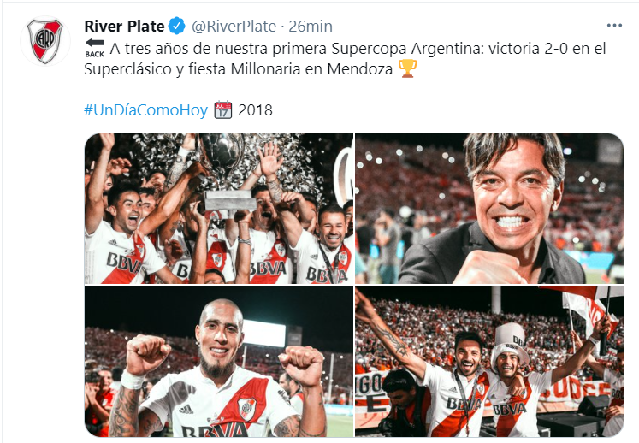The width and height of the screenshot is (639, 443).
Task: Open the top-left trophy celebration photo
Action: point(218,209)
